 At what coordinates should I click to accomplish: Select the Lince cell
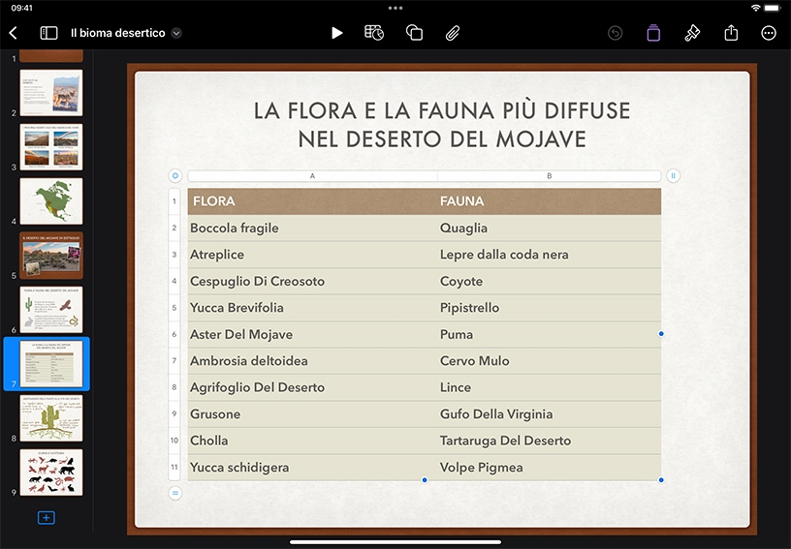pos(550,387)
